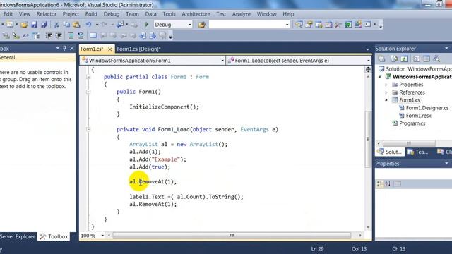
Task: Open the 100 % zoom dropdown
Action: [x=102, y=236]
